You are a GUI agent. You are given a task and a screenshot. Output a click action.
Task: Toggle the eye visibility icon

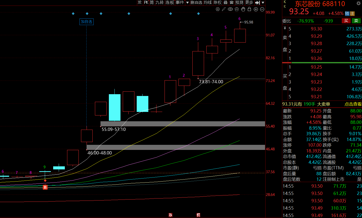tap(230, 9)
